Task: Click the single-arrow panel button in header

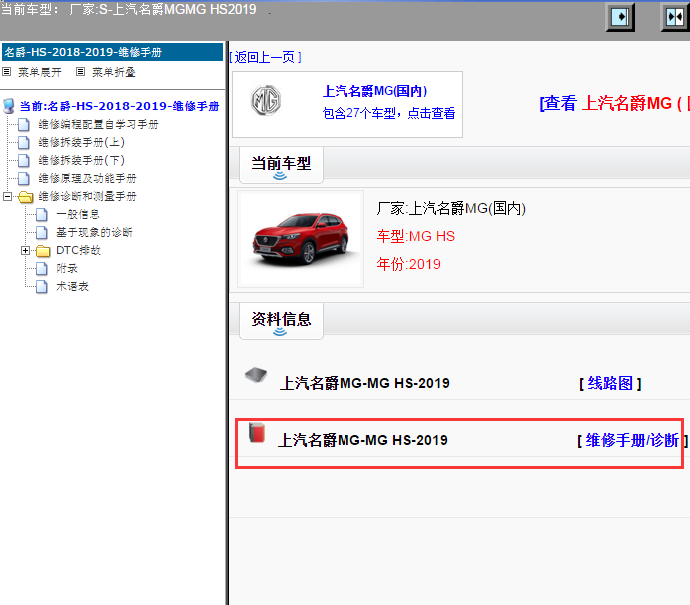Action: 620,17
